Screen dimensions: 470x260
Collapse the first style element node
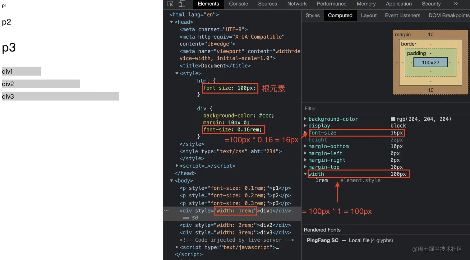(x=177, y=73)
